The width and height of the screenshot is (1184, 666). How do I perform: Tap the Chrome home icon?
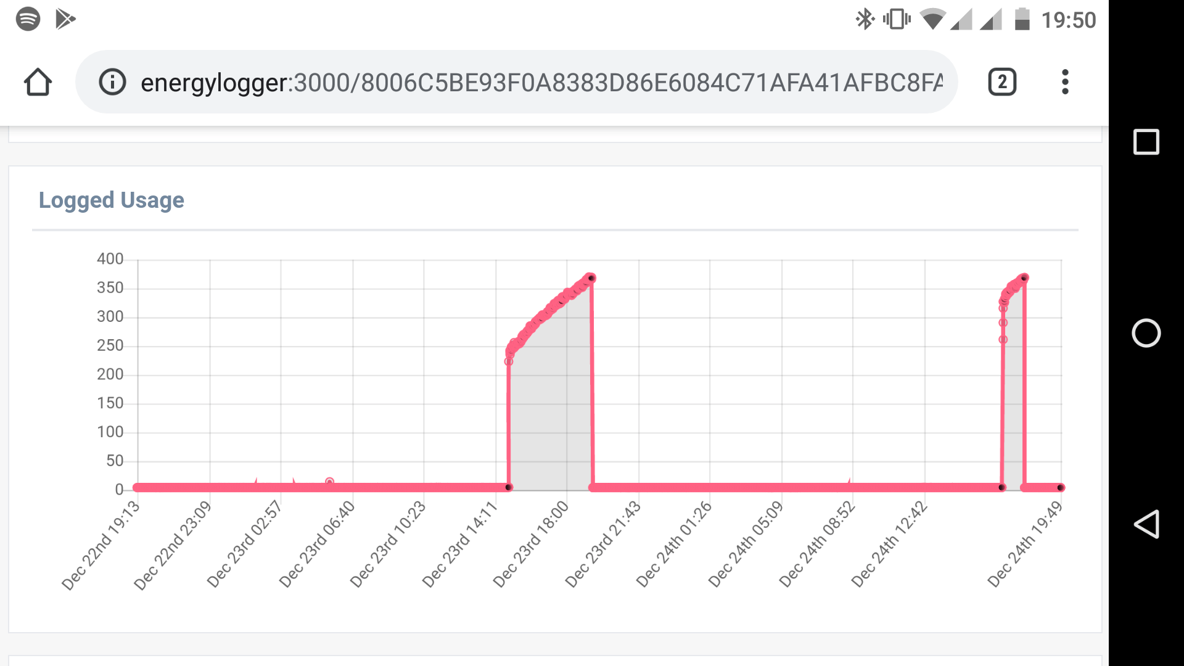[38, 82]
